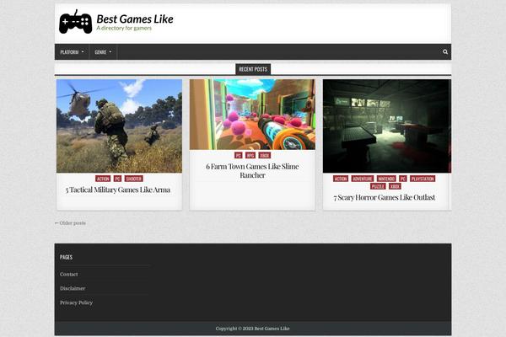The height and width of the screenshot is (337, 506).
Task: Expand the Genre dropdown menu
Action: (x=103, y=52)
